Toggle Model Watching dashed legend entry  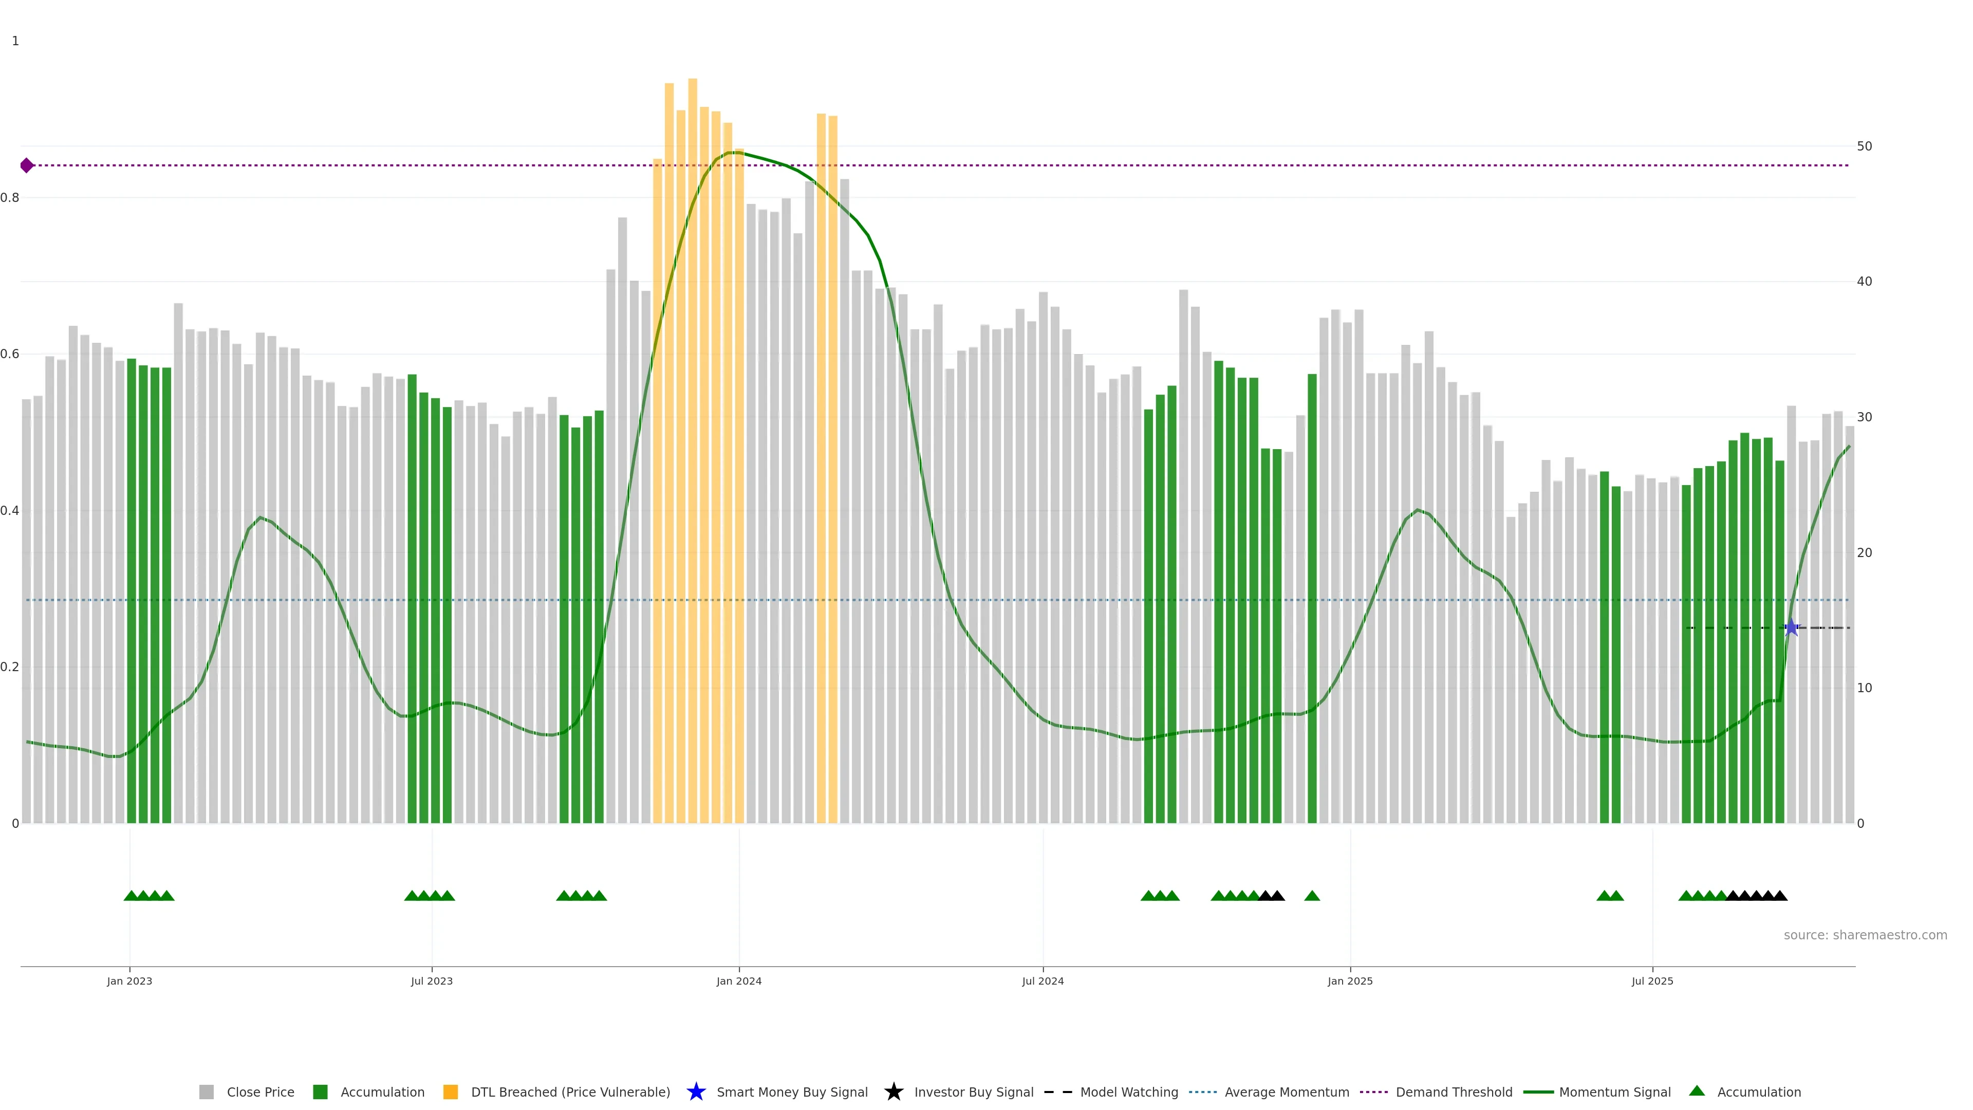1128,1091
